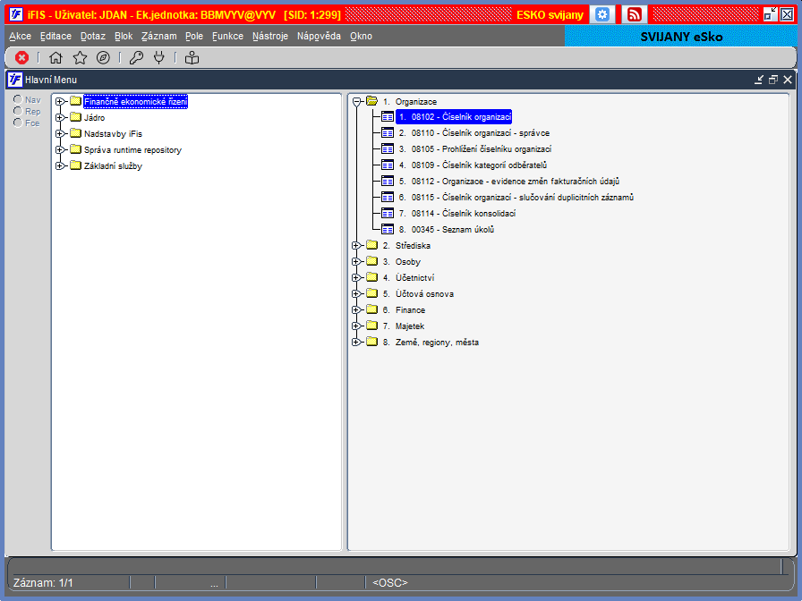The height and width of the screenshot is (601, 802).
Task: Open the Záznam menu
Action: 159,37
